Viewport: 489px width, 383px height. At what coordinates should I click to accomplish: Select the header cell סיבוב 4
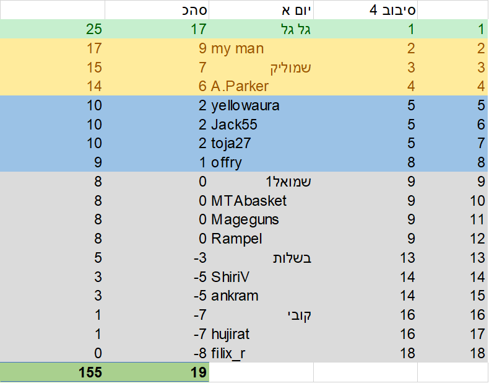[x=365, y=10]
